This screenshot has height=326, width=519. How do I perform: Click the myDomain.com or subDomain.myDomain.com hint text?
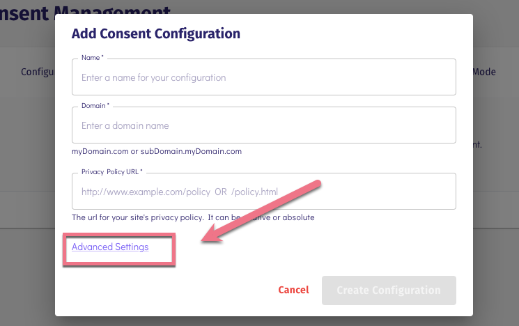[157, 150]
